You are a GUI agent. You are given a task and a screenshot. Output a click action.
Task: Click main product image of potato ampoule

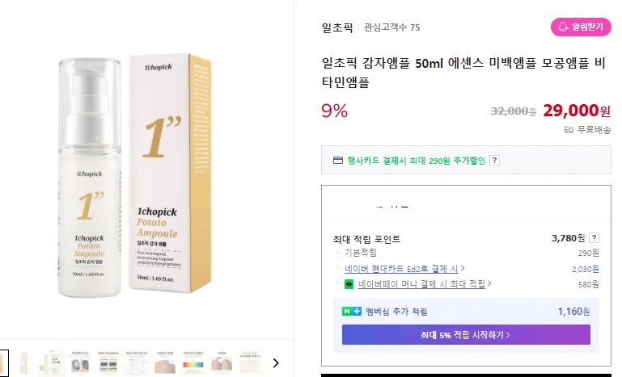[135, 174]
